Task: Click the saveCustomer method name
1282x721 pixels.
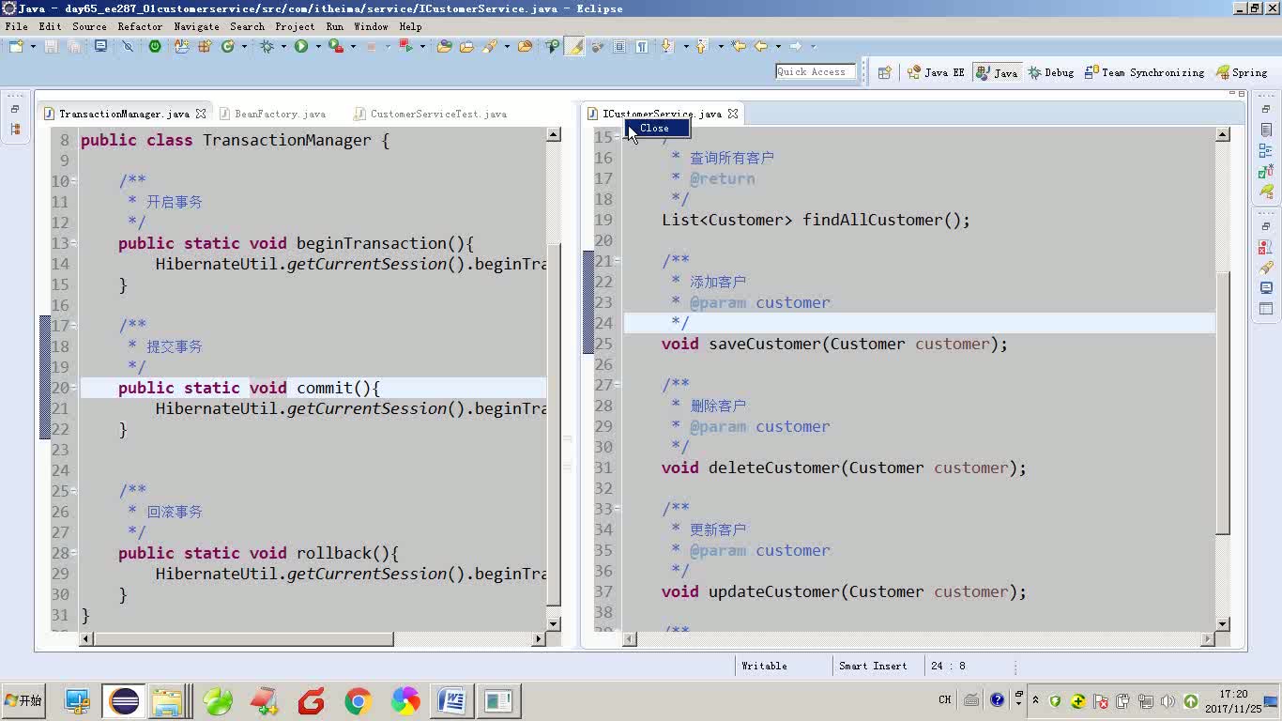Action: [x=764, y=344]
